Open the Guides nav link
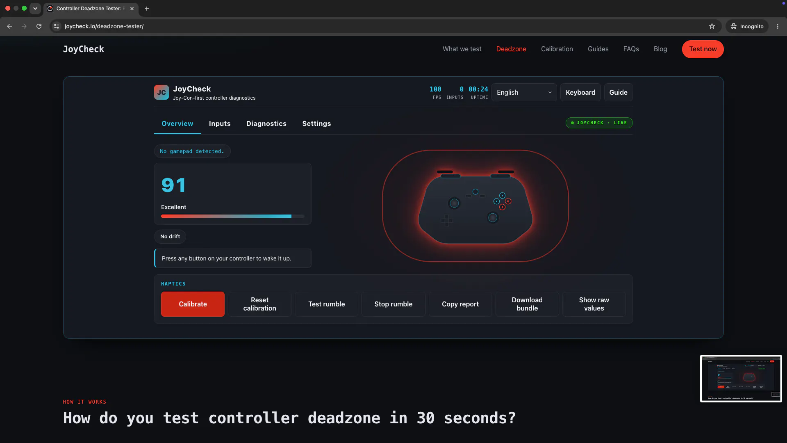The image size is (787, 443). point(598,49)
